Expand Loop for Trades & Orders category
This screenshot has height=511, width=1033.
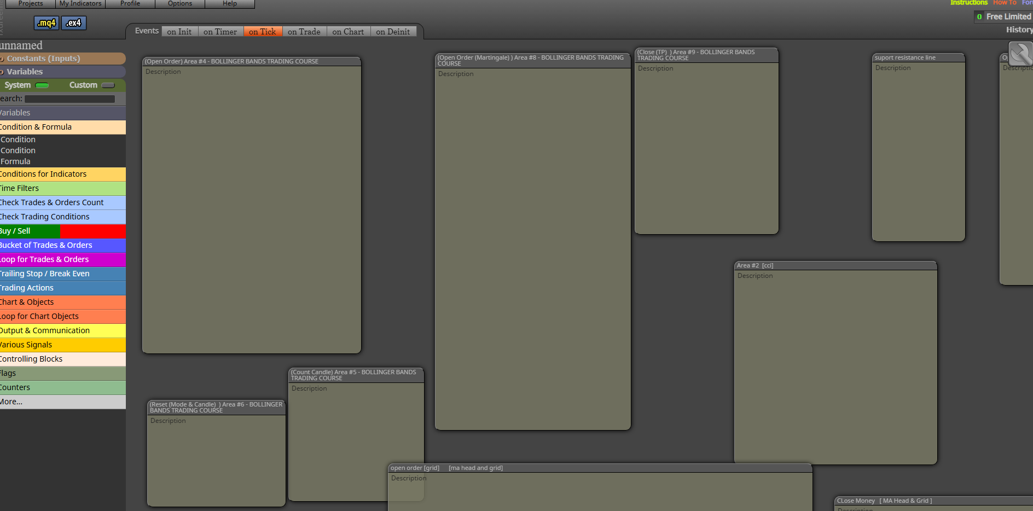click(x=62, y=259)
